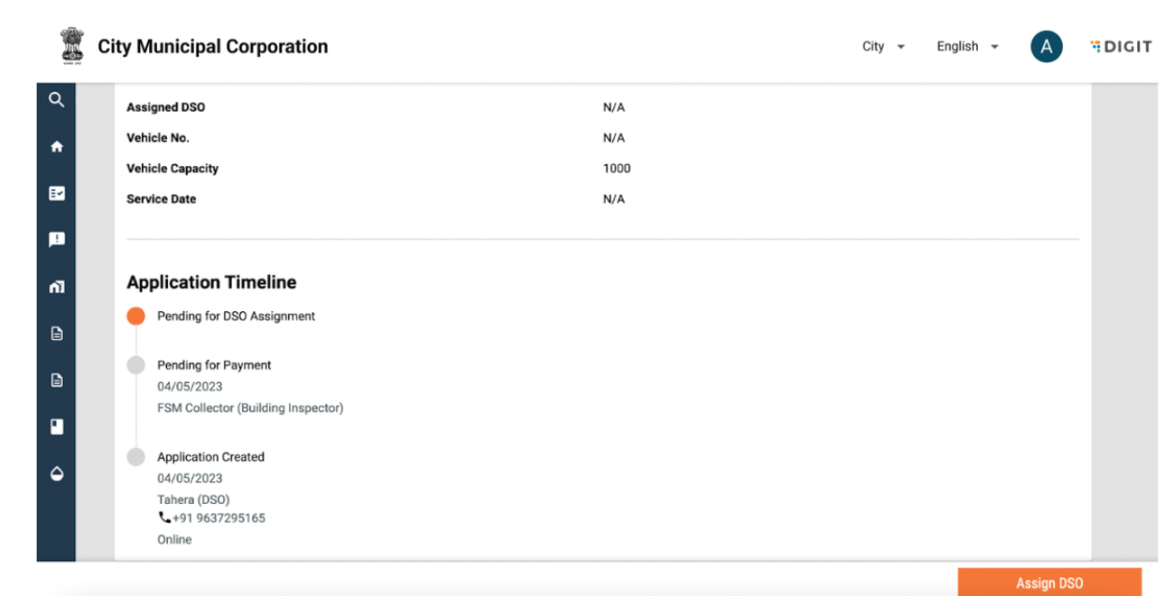Open complaints exclamation bubble icon
1174x596 pixels.
57,240
